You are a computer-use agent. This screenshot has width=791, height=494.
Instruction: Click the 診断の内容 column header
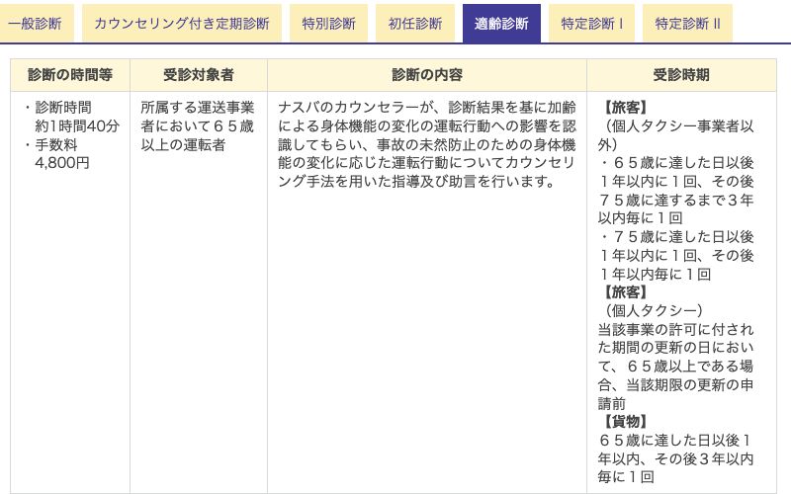[427, 75]
